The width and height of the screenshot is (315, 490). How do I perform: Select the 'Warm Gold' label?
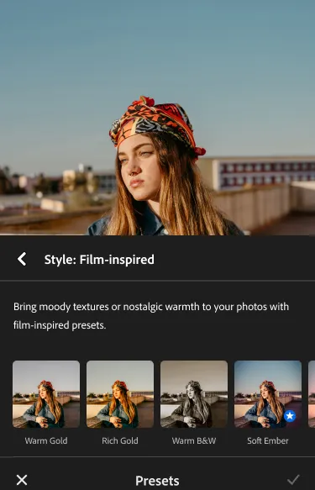tap(46, 440)
